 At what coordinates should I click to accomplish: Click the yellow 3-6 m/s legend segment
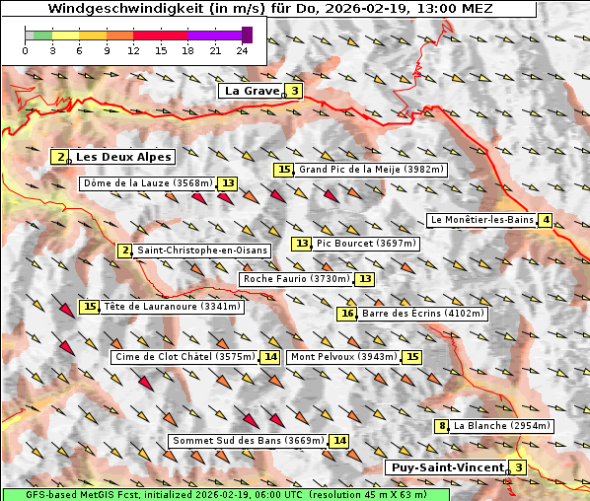pos(65,36)
